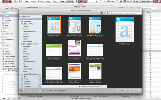Pause playback in iTunes
Image resolution: width=161 pixels, height=100 pixels.
pos(12,8)
